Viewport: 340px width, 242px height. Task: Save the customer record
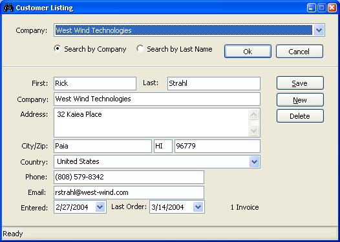pos(300,83)
